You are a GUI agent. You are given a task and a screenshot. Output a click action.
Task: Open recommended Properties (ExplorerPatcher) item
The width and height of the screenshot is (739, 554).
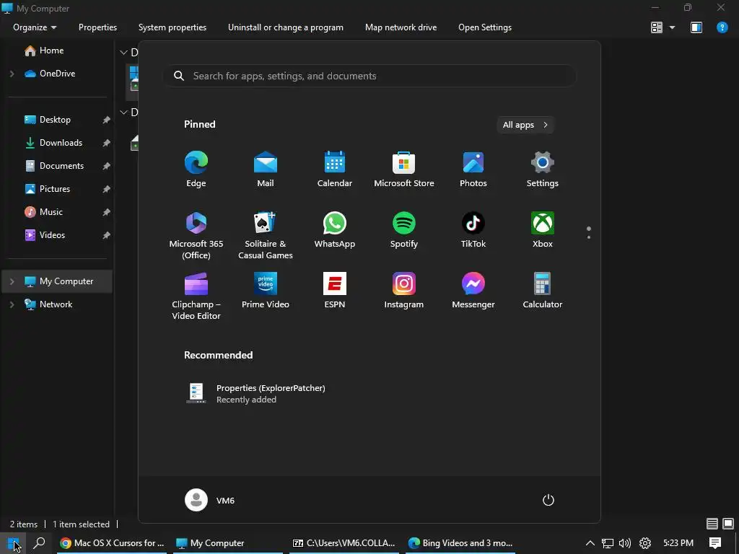pyautogui.click(x=255, y=393)
